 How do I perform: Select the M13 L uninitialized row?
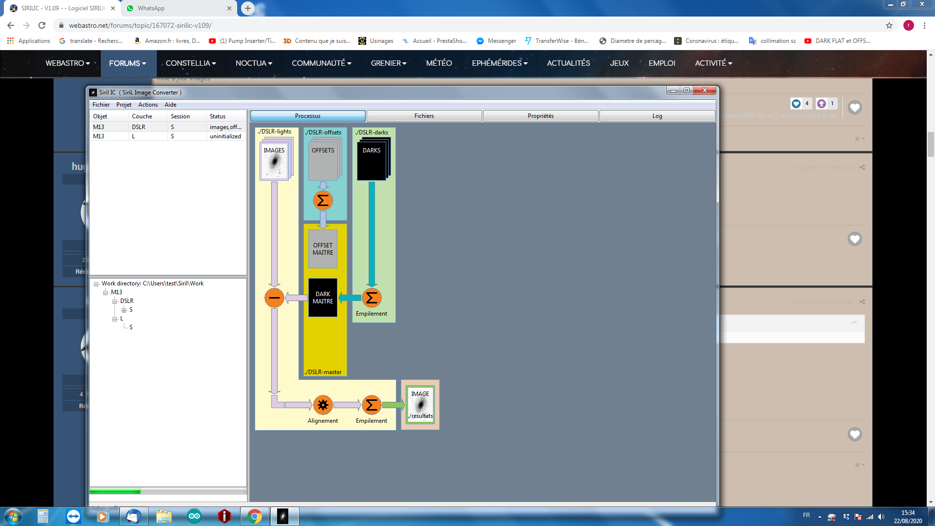[167, 136]
